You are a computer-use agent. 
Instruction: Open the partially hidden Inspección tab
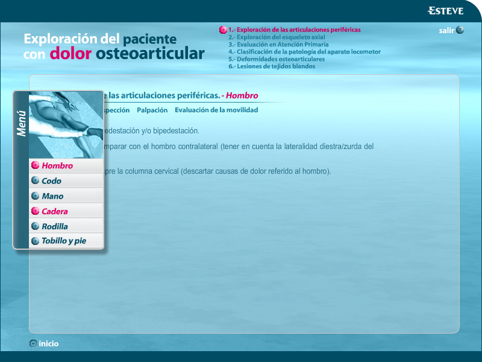(116, 110)
